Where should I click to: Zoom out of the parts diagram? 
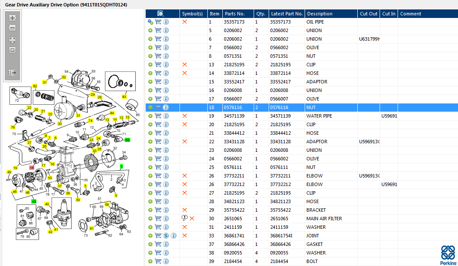(x=12, y=28)
